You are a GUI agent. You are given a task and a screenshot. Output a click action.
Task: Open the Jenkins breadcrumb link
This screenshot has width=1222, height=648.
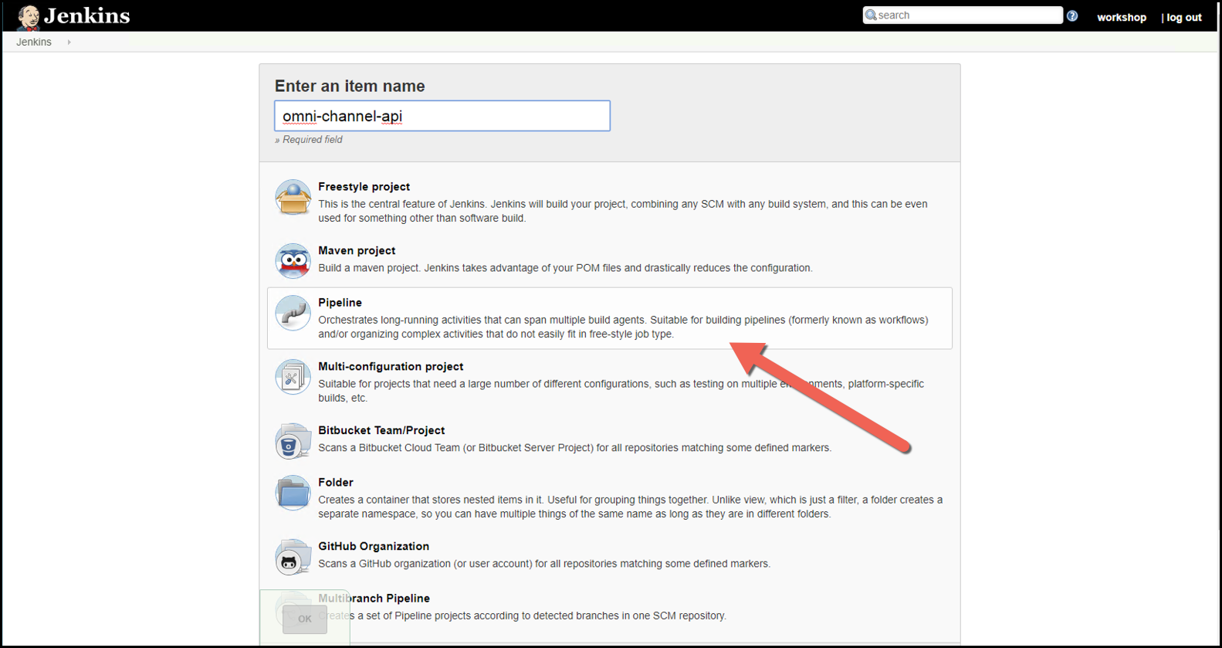tap(34, 42)
